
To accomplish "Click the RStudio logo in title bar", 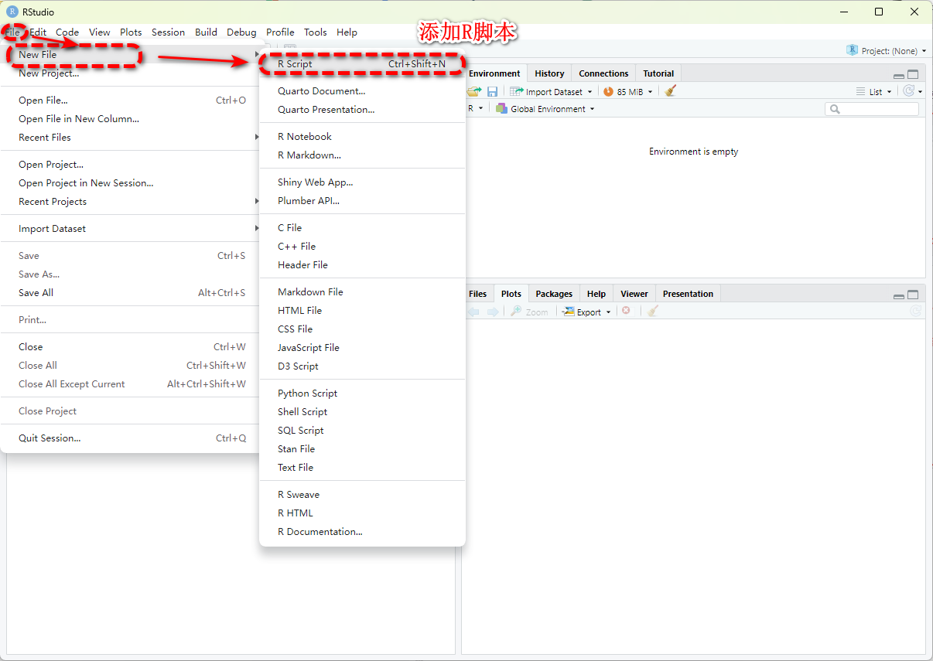I will 12,12.
